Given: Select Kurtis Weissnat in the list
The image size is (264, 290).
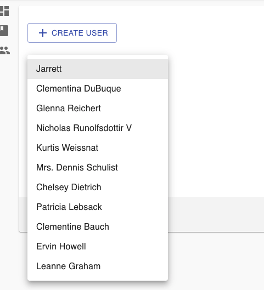Looking at the screenshot, I should [x=98, y=148].
